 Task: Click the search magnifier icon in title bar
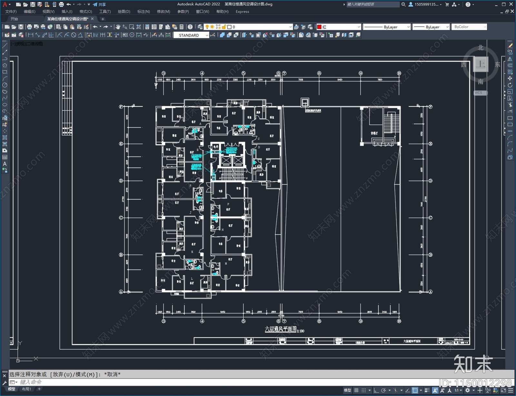(x=403, y=5)
